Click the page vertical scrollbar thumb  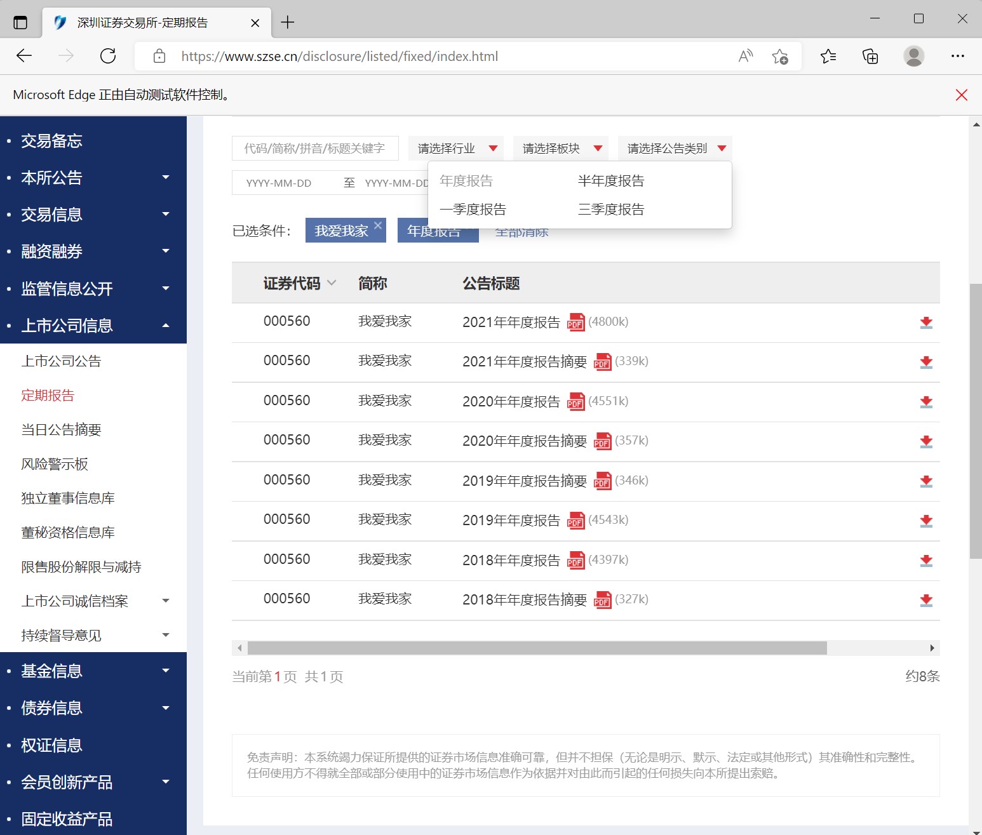(x=976, y=421)
